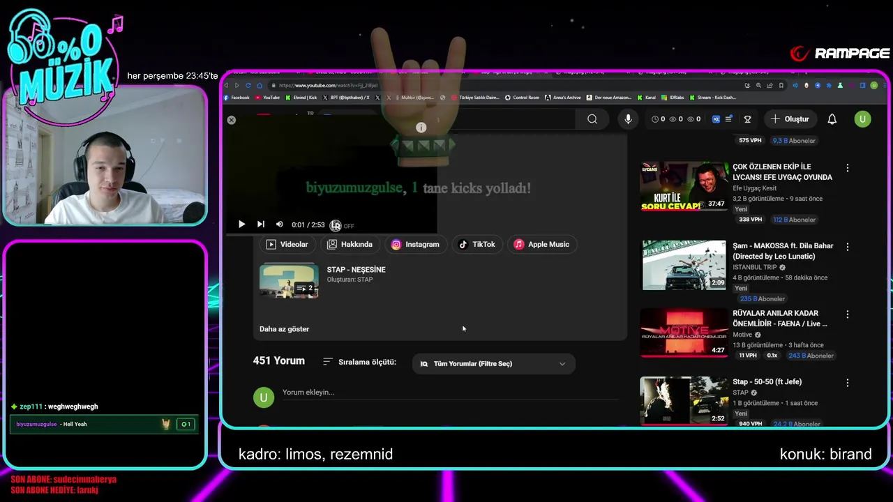Image resolution: width=893 pixels, height=502 pixels.
Task: Open the Facebook bookmark
Action: click(x=237, y=98)
